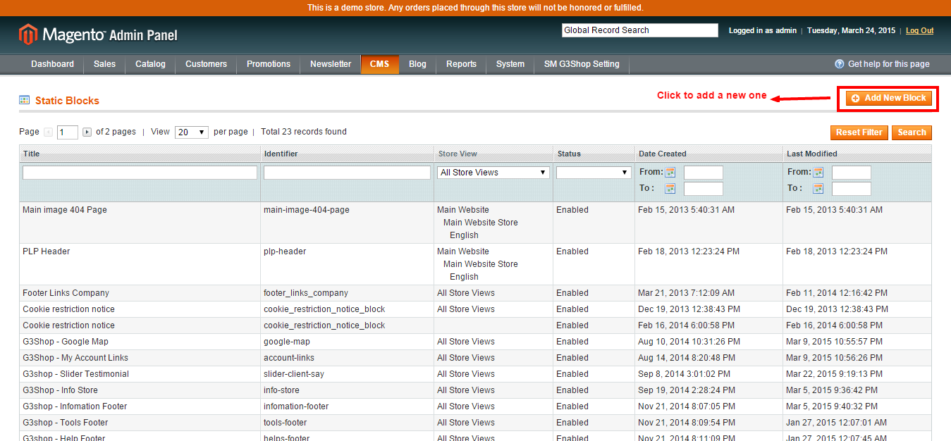This screenshot has width=951, height=441.
Task: Click Date Created To date field
Action: pos(704,189)
